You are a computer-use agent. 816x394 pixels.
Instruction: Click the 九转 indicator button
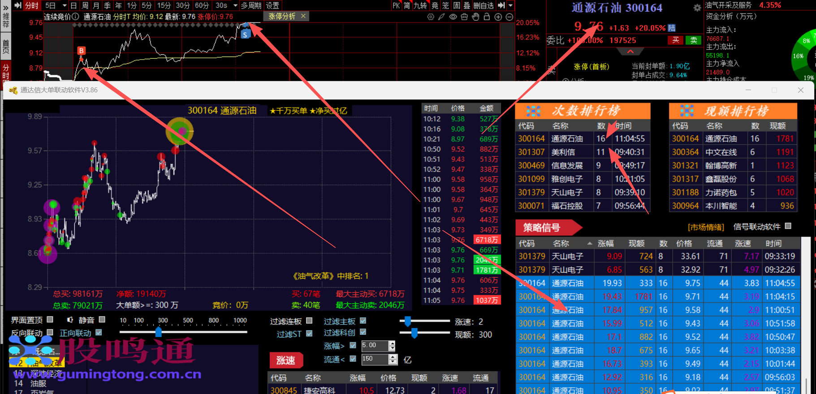[420, 5]
